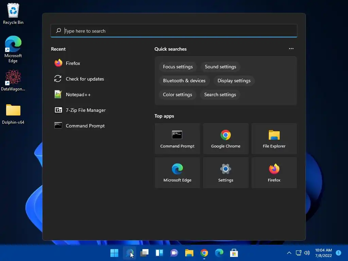Select Display settings quick search
348x261 pixels.
click(x=234, y=81)
